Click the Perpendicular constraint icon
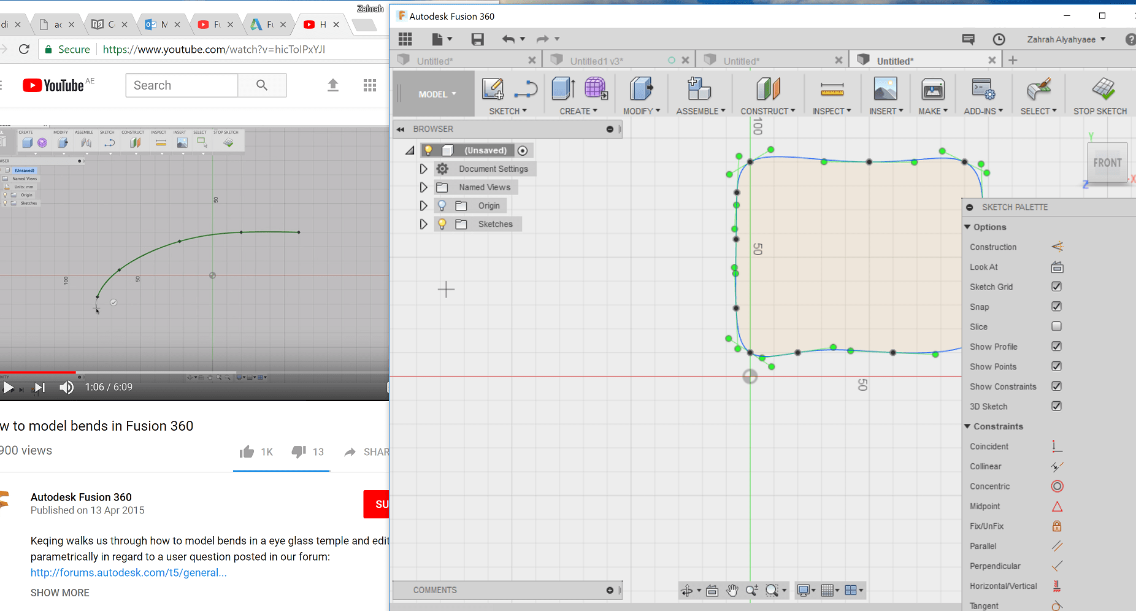 1057,566
